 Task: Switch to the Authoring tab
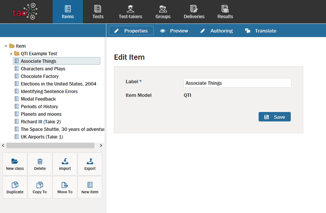217,31
